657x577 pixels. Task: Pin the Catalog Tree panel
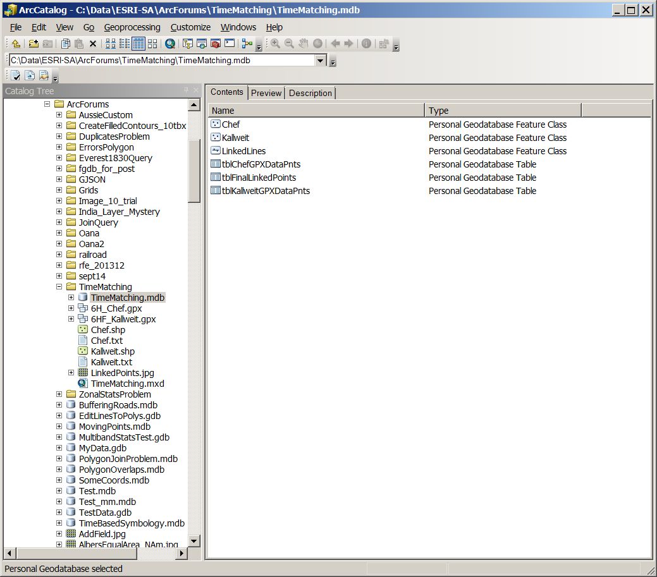[x=186, y=90]
